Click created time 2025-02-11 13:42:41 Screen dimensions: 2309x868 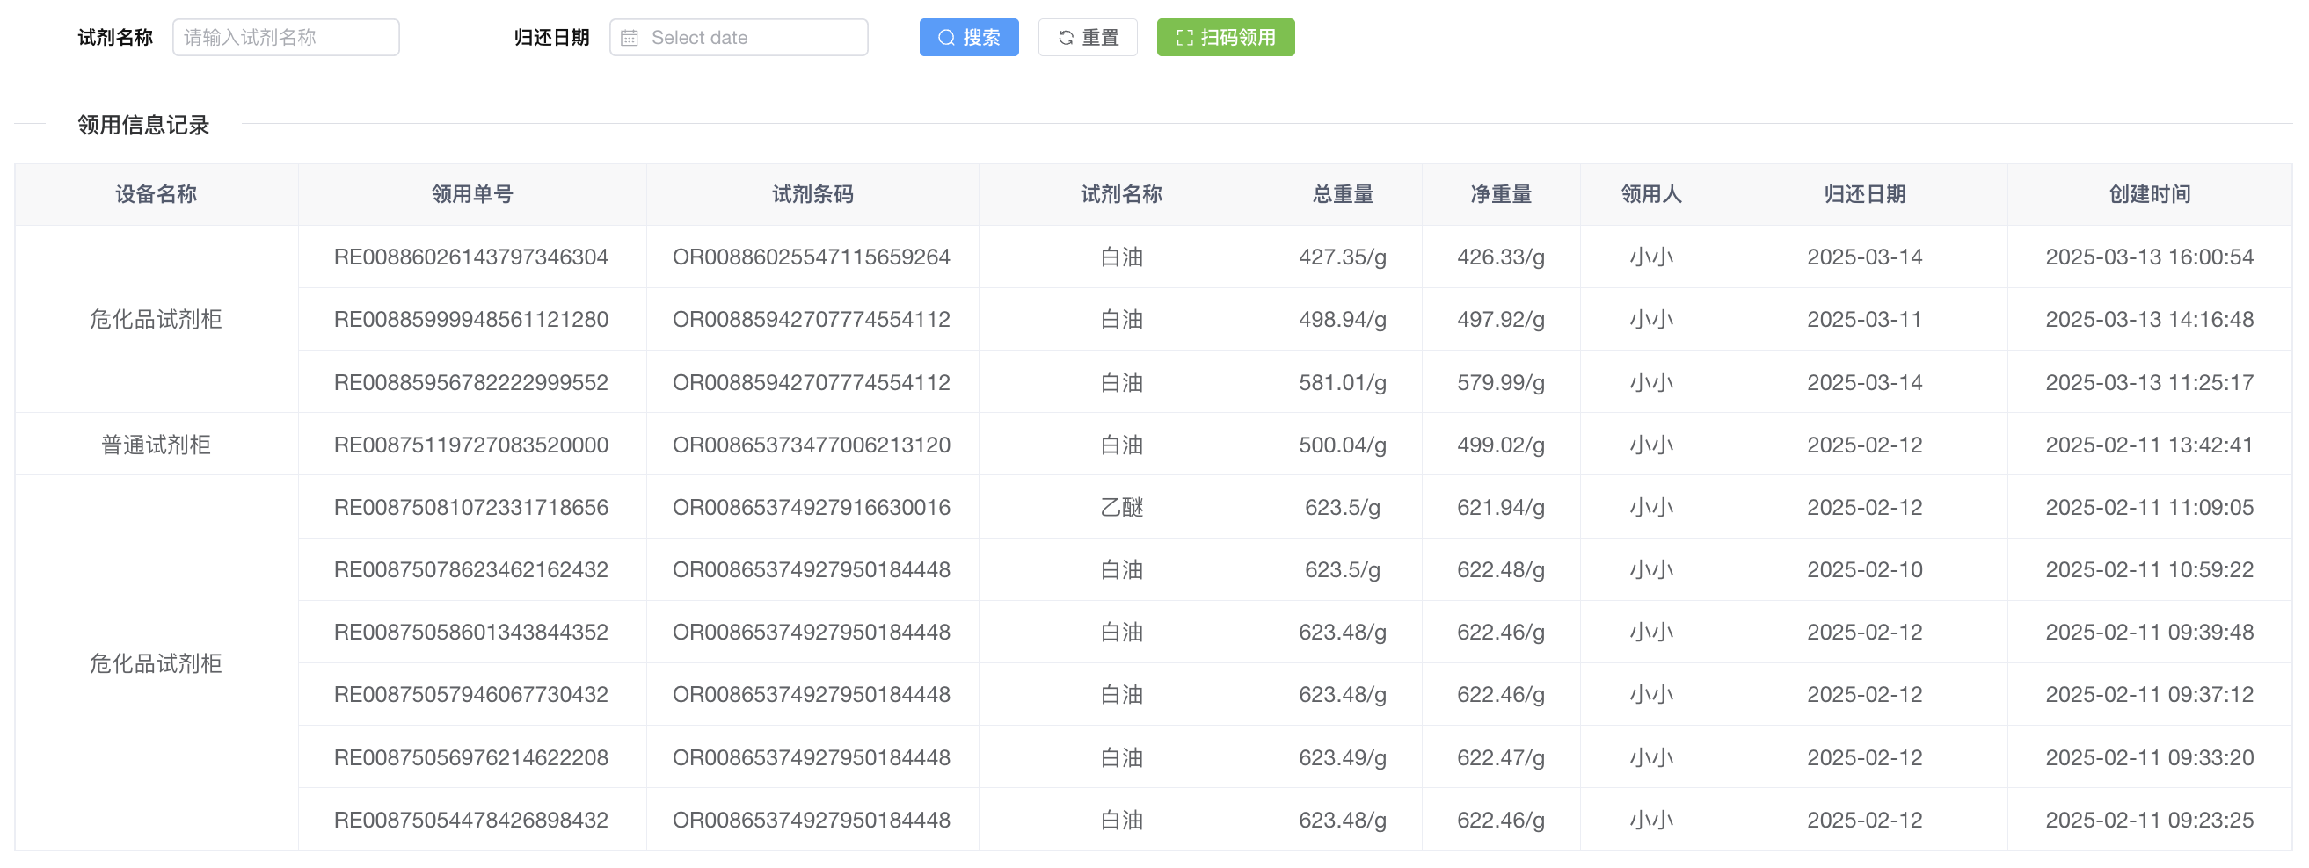tap(2150, 445)
